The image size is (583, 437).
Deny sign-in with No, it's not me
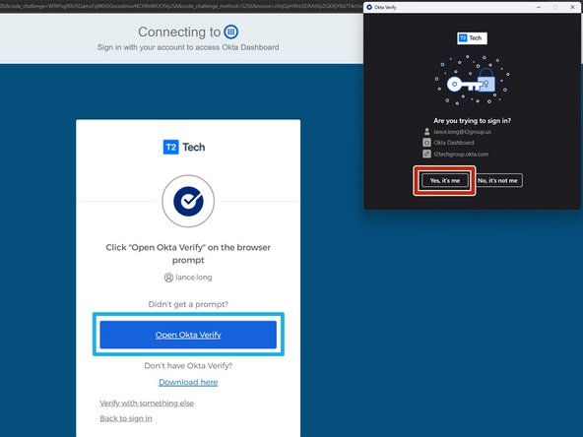(497, 180)
